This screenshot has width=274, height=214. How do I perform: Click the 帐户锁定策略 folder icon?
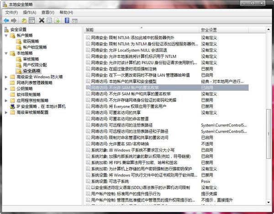click(x=19, y=47)
